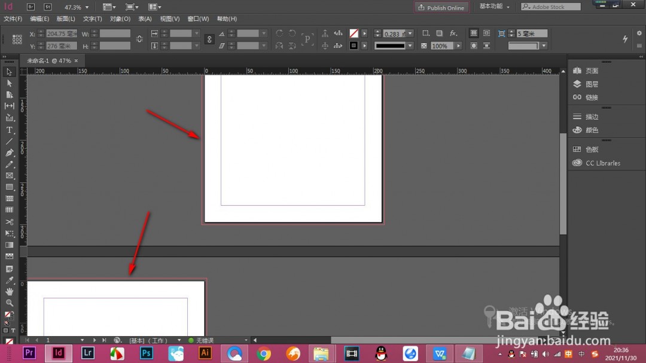Select a reference point on locator grid

click(x=17, y=39)
